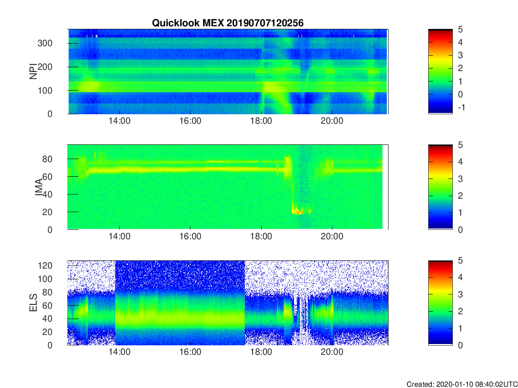This screenshot has height=388, width=518.
Task: Click 14:00 tick below the ELS panel
Action: pos(119,352)
